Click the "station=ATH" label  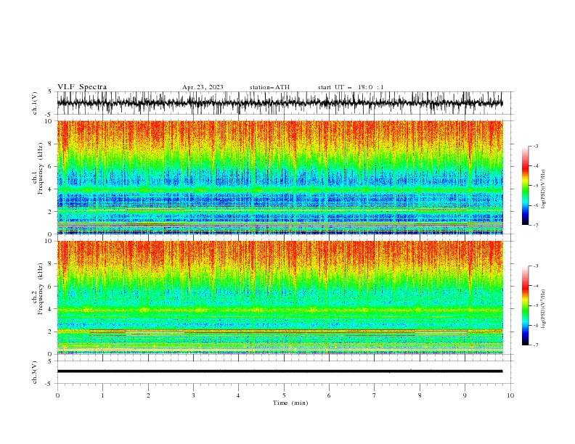(269, 87)
